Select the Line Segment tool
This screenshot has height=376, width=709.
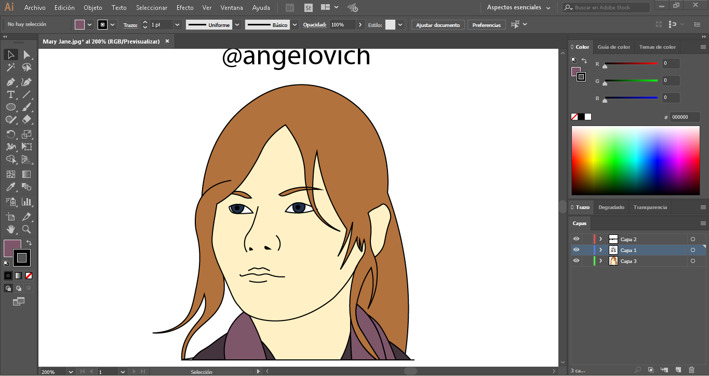26,94
